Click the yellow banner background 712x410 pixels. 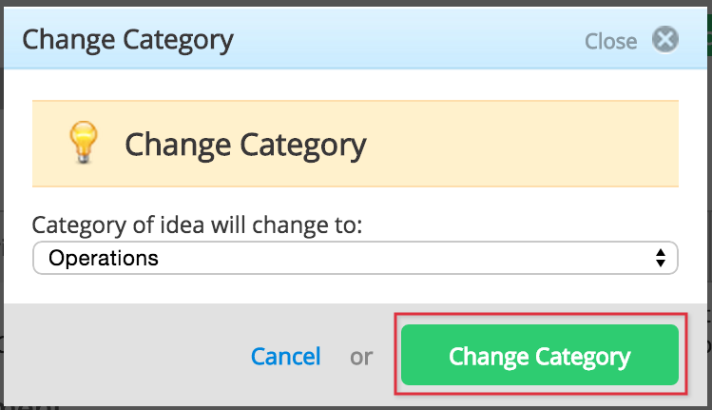[522, 144]
